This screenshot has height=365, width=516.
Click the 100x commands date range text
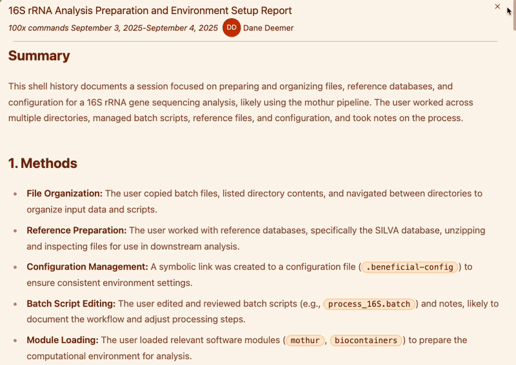(x=113, y=28)
